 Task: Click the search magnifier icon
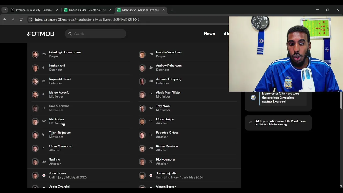[70, 34]
